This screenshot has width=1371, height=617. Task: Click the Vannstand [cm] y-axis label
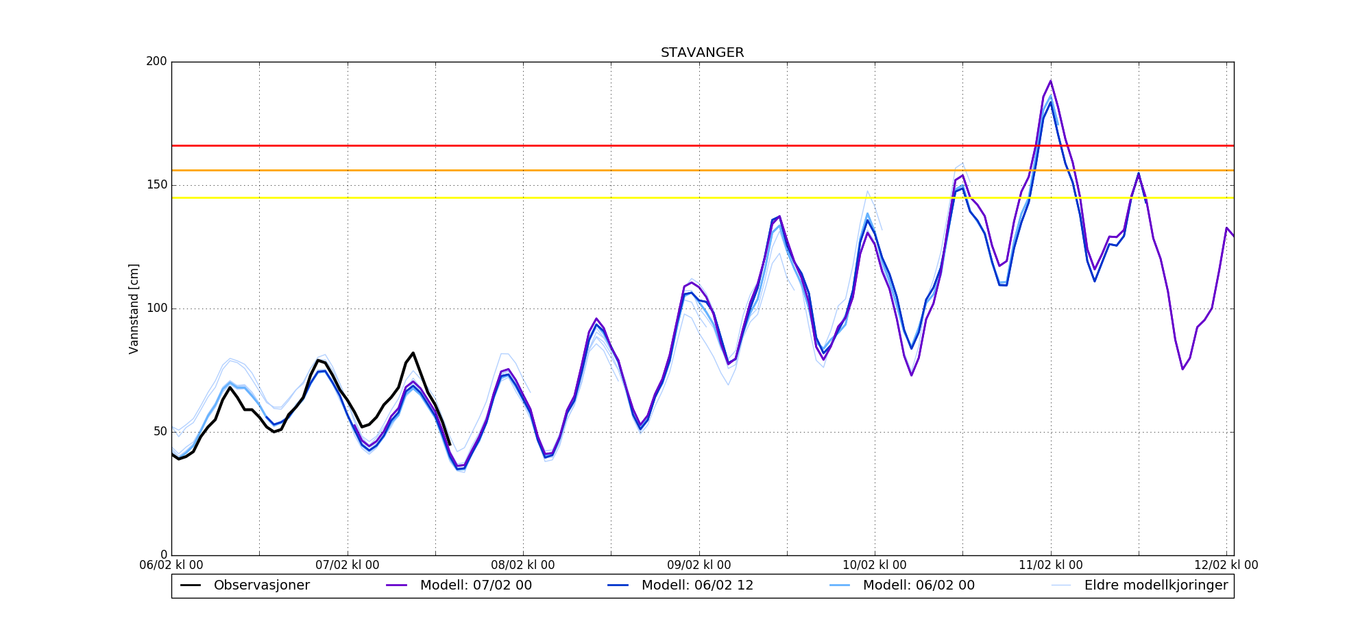[134, 308]
